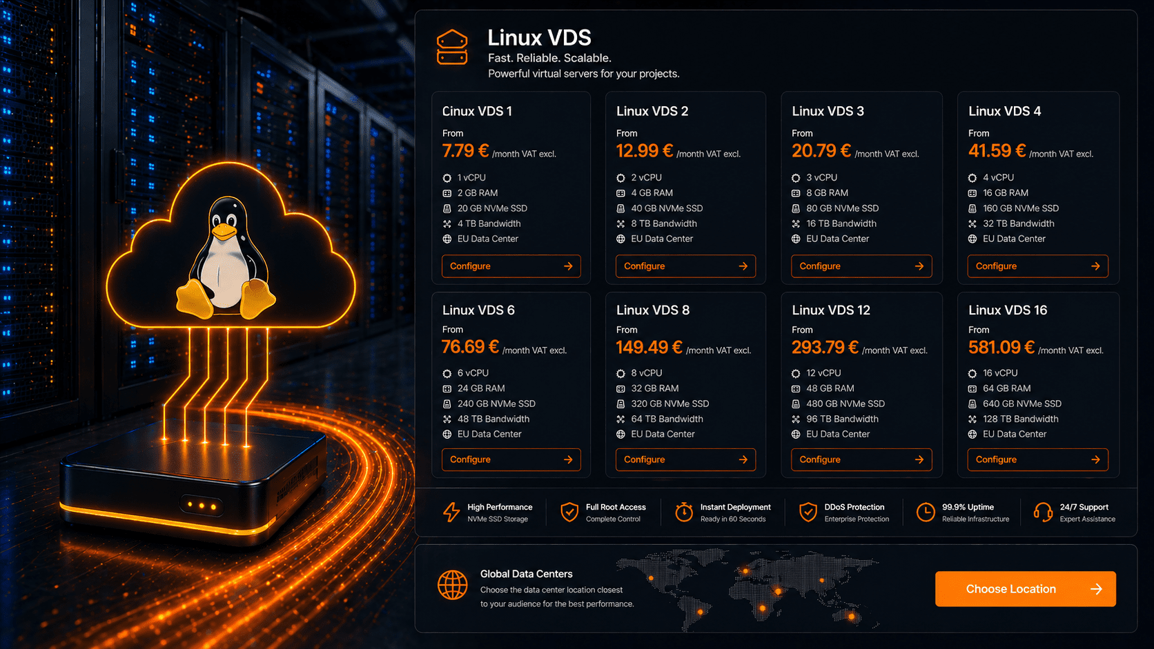Click the 293.79 € price

pyautogui.click(x=825, y=347)
